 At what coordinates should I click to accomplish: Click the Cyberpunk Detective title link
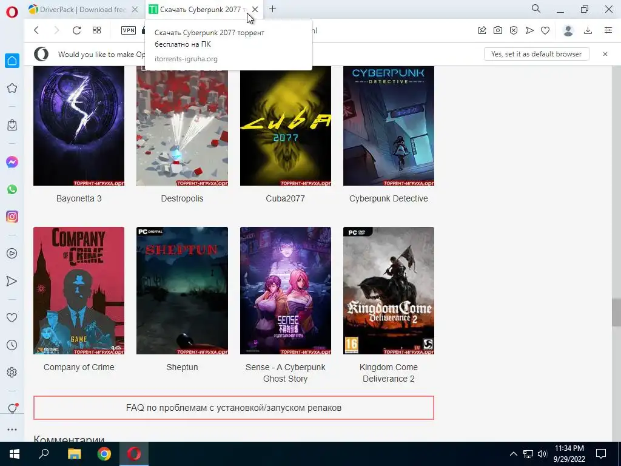(389, 198)
